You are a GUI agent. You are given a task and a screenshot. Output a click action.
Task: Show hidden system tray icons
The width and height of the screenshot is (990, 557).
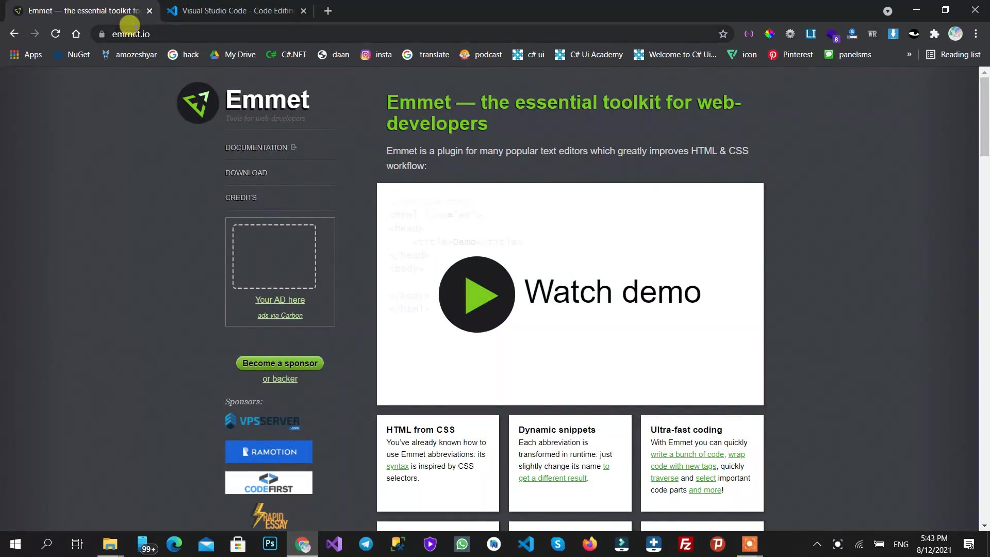click(817, 544)
